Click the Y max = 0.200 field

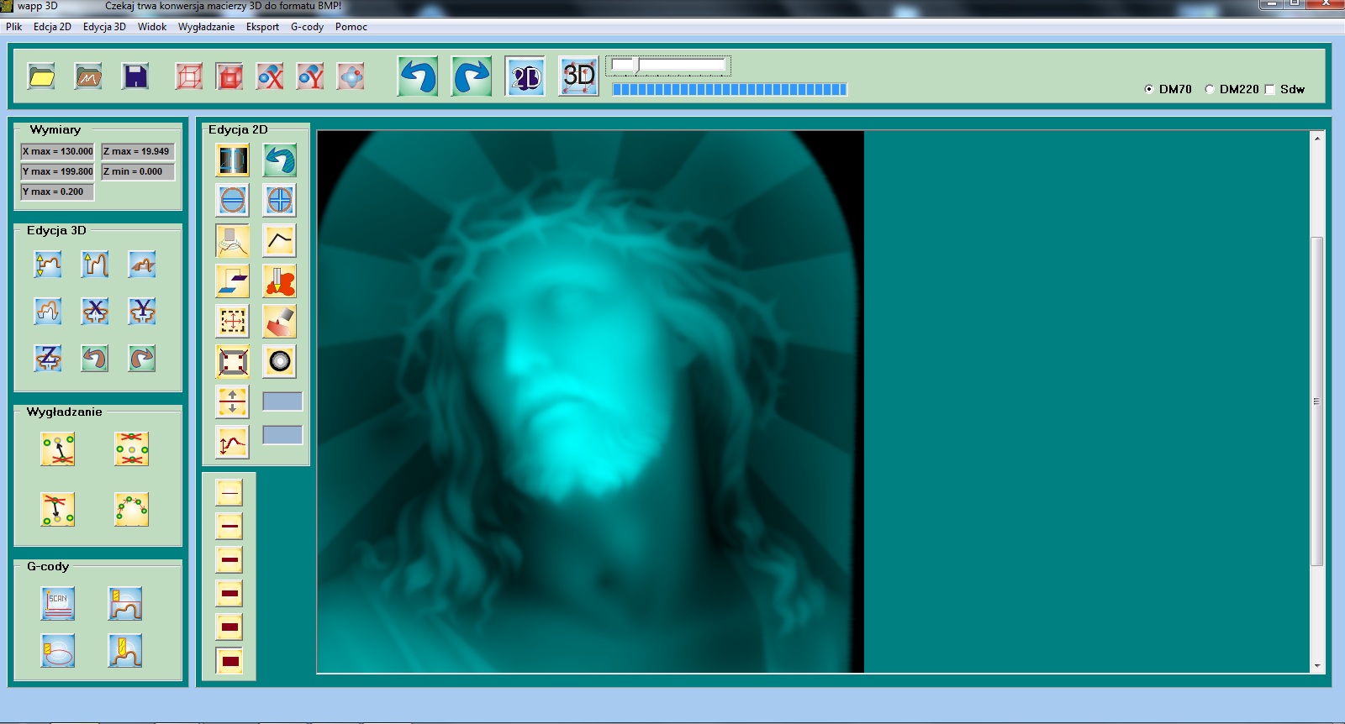click(58, 191)
